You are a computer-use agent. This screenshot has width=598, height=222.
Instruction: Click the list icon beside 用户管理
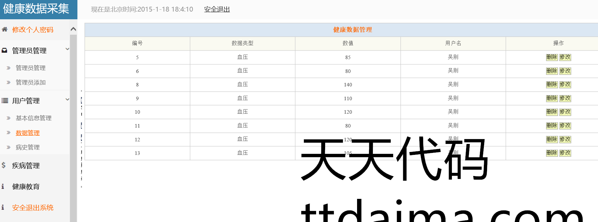5,101
